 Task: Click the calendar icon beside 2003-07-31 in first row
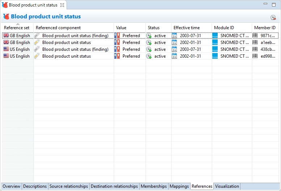point(174,36)
